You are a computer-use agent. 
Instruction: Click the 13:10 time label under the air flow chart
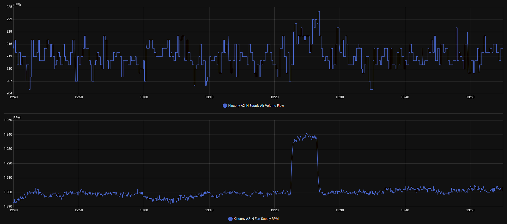click(209, 97)
